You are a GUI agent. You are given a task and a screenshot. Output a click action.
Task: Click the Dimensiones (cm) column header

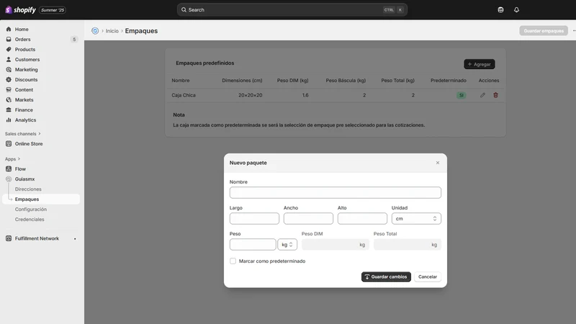click(x=242, y=81)
